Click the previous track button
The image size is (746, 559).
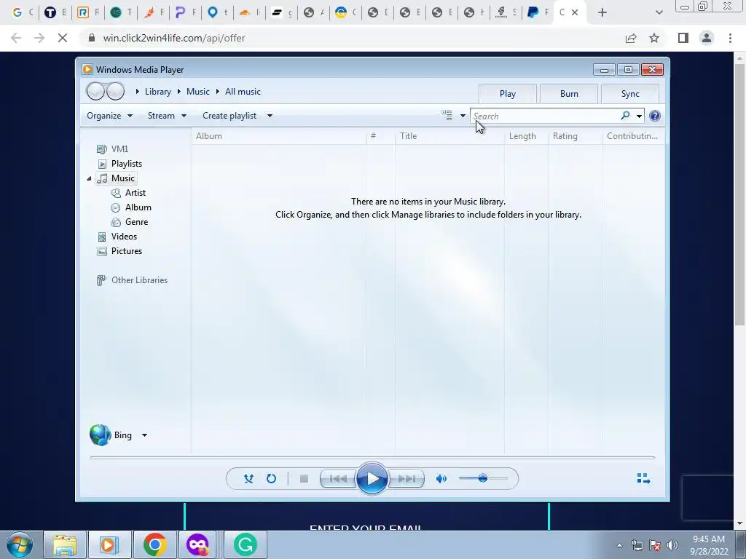tap(338, 479)
